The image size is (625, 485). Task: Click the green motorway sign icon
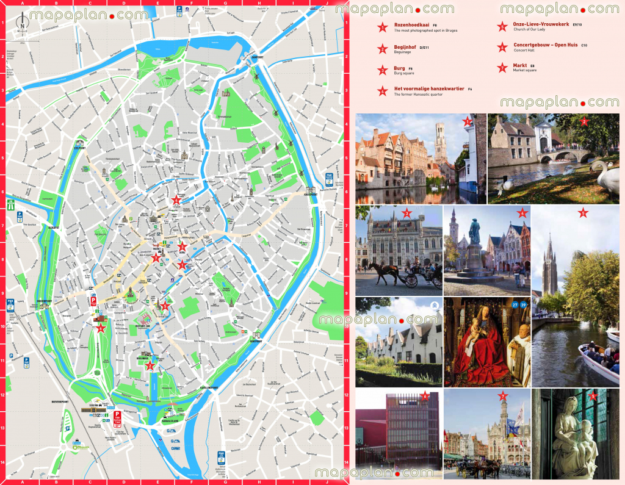11,207
